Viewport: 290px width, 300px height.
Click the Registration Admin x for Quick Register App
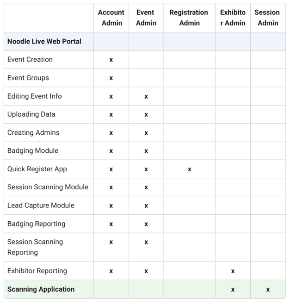click(189, 169)
